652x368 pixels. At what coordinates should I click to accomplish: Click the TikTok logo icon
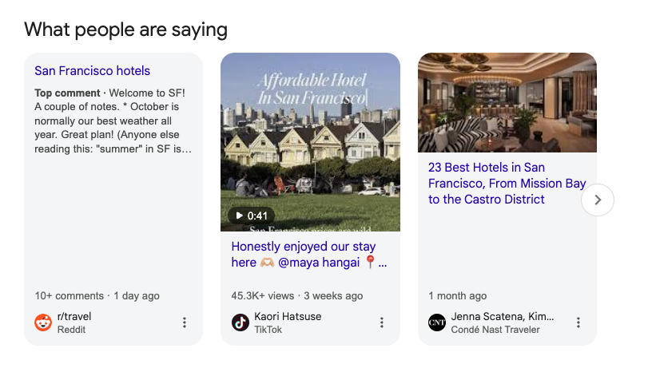click(241, 322)
